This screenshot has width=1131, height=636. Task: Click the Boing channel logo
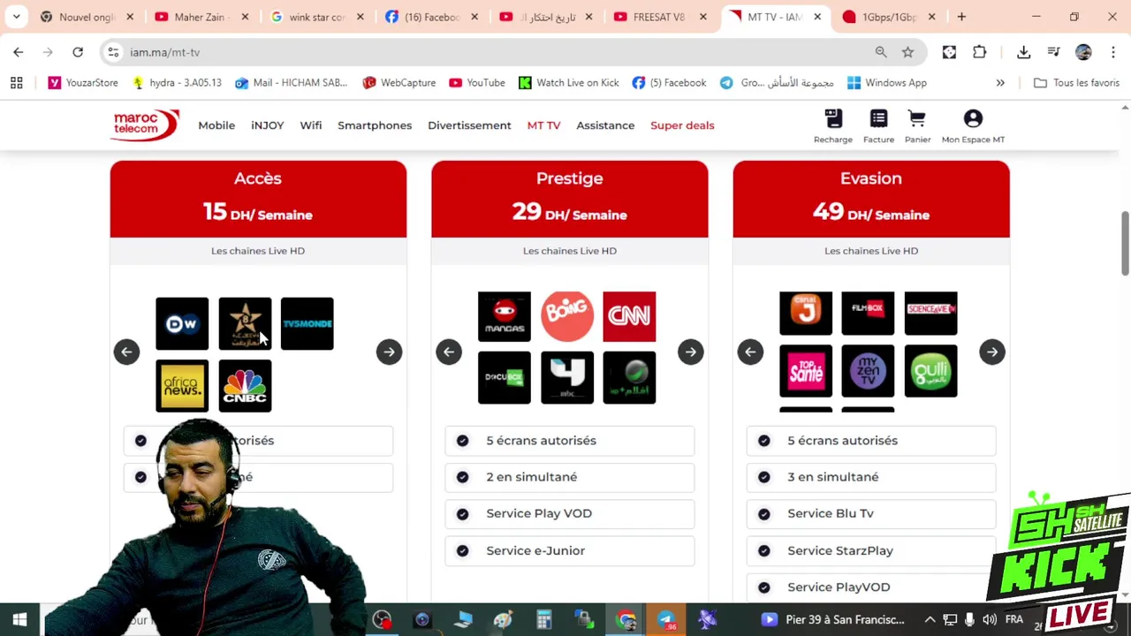(567, 316)
